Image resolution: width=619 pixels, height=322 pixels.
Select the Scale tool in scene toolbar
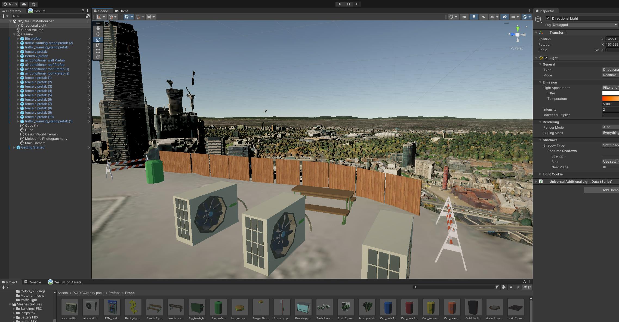98,45
